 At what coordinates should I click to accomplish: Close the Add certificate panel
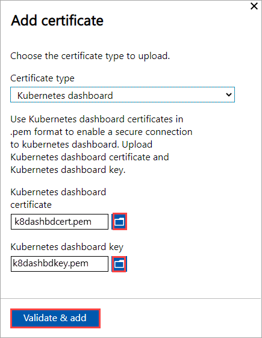254,6
